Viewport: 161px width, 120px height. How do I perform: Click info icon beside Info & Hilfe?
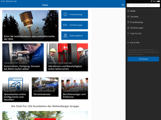pos(128,43)
